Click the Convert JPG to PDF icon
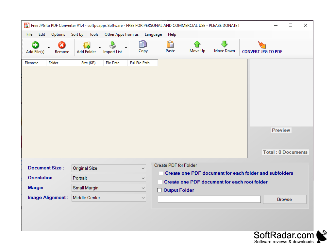 pos(262,45)
